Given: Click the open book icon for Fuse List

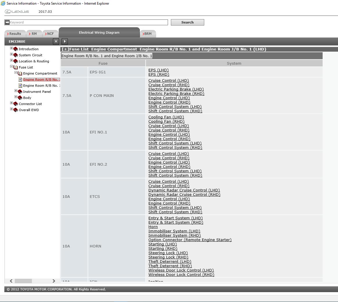Looking at the screenshot, I should pos(15,67).
